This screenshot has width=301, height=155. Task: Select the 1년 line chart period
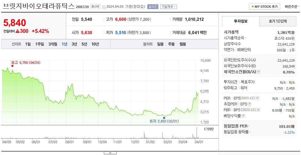64,44
